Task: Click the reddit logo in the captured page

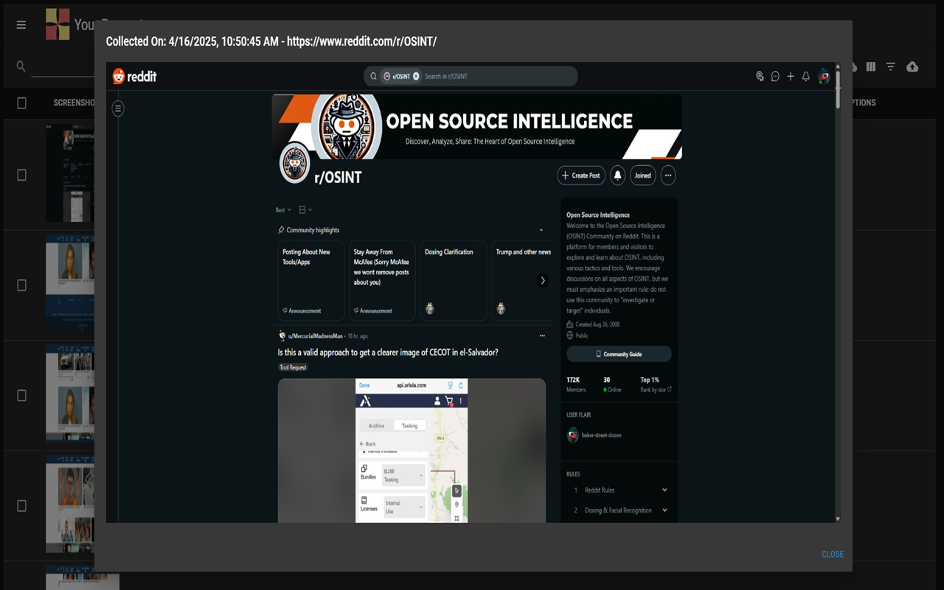Action: [x=134, y=76]
